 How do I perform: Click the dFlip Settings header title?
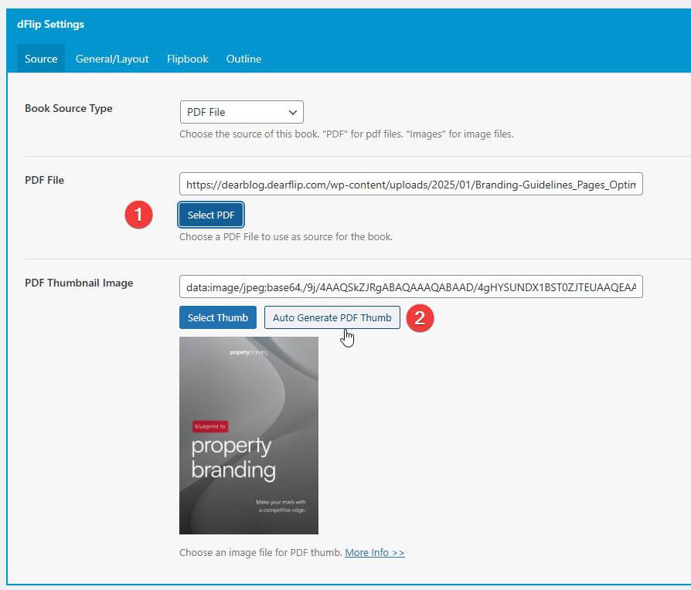click(x=51, y=24)
